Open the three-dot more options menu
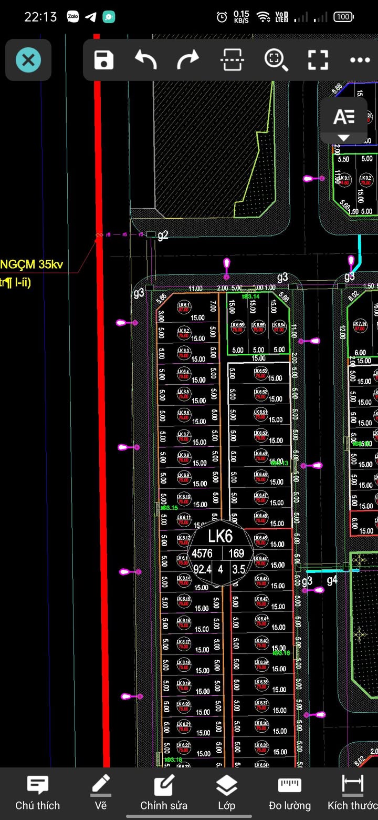This screenshot has width=378, height=820. 360,60
